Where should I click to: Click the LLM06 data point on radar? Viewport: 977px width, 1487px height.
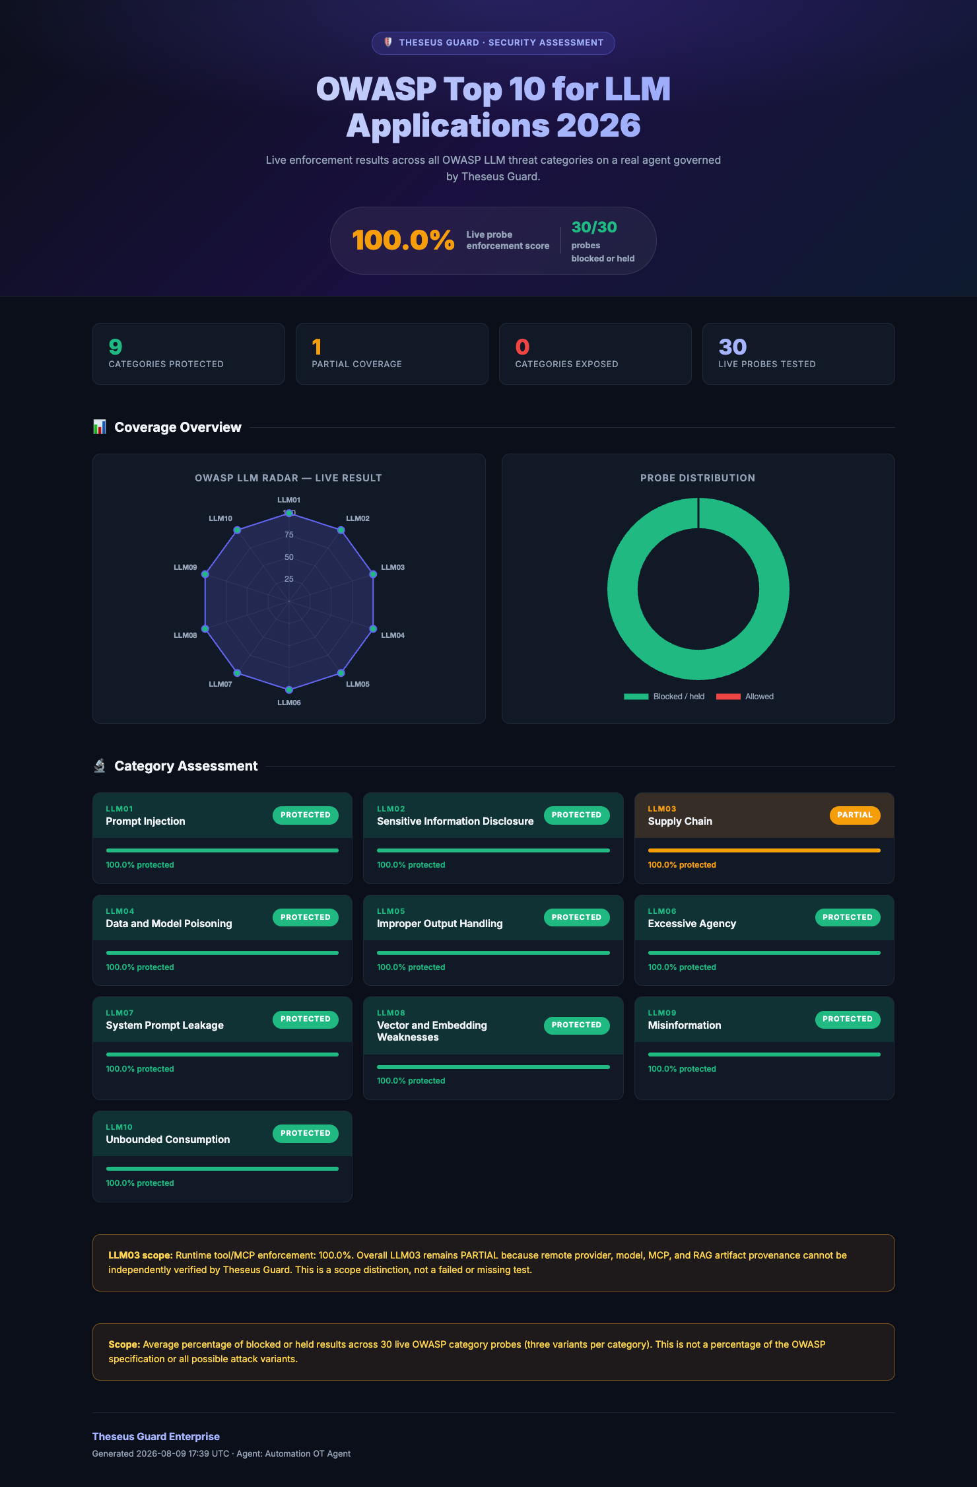point(289,690)
